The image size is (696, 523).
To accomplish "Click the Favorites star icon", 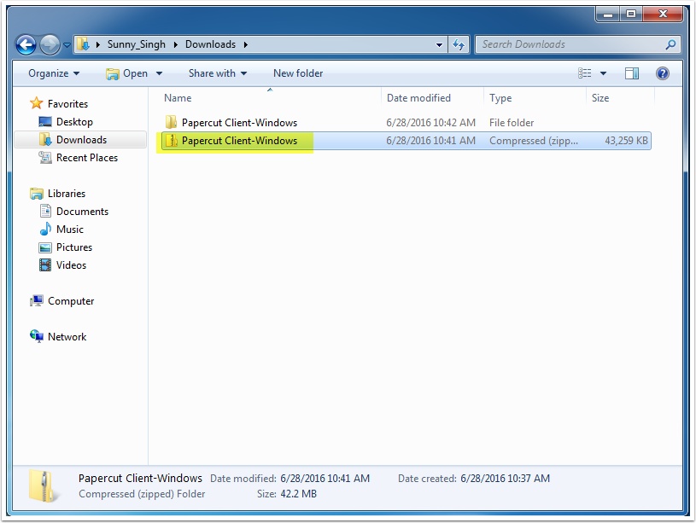I will [x=37, y=103].
